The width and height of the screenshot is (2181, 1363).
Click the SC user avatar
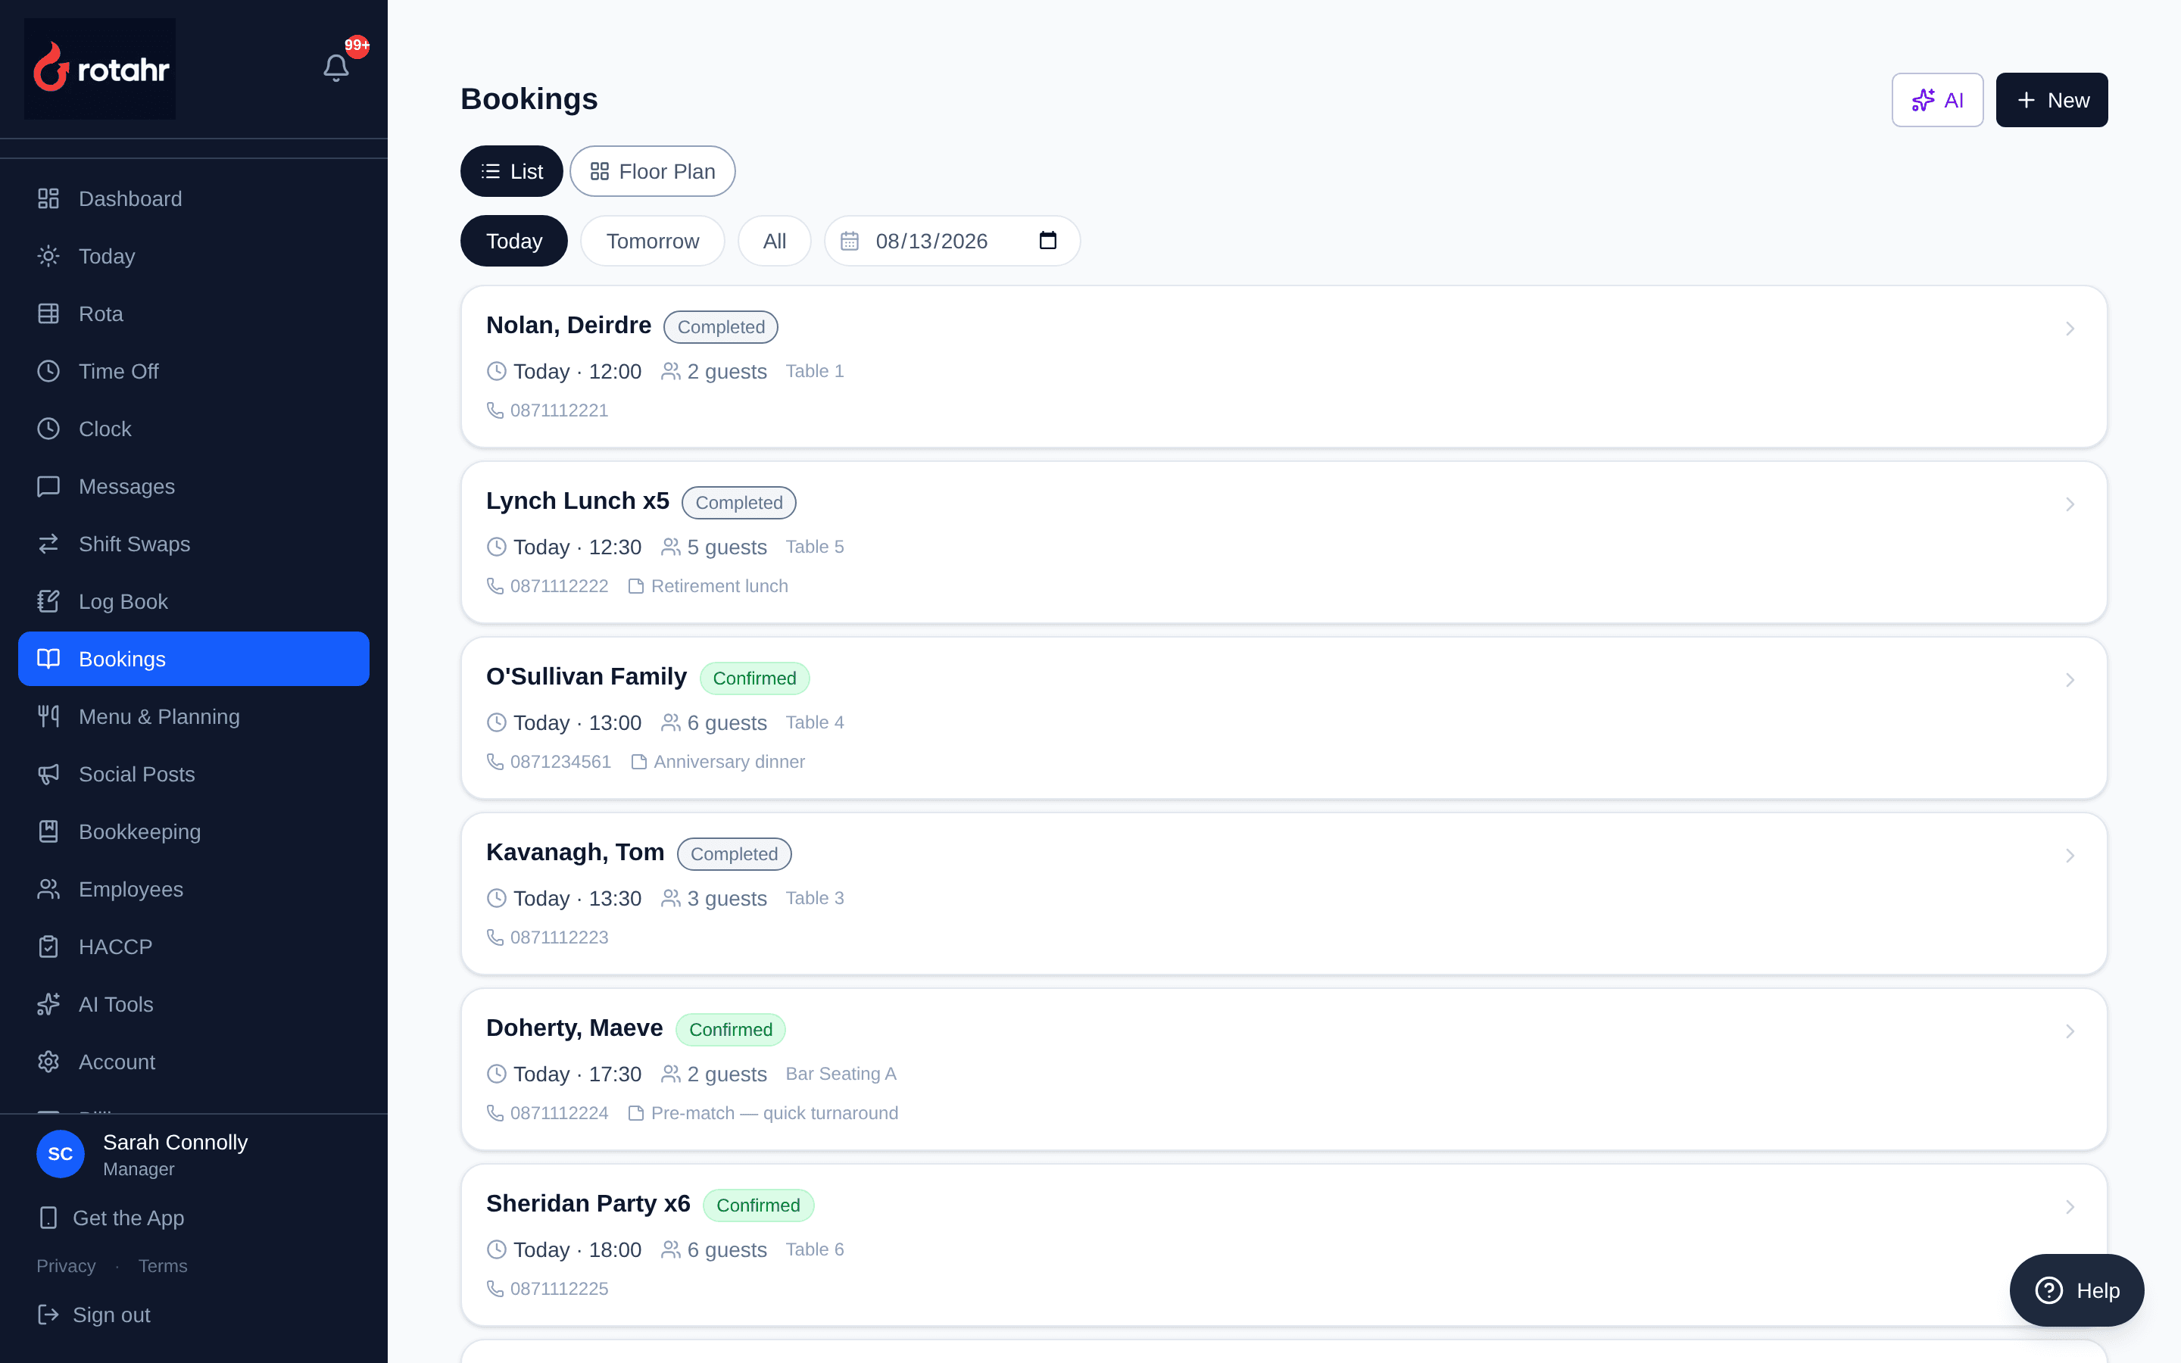[61, 1154]
